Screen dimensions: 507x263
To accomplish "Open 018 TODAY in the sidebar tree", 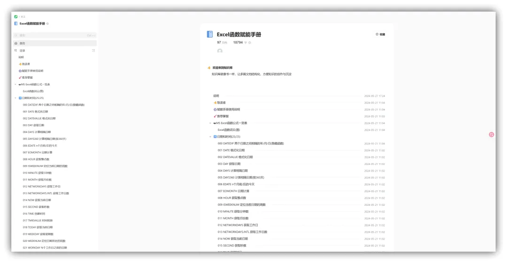I will [38, 227].
